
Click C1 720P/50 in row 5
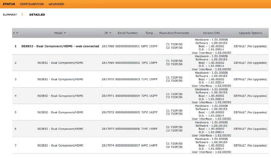coord(174,111)
